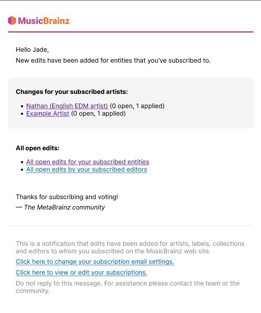The image size is (261, 313).
Task: Click the gray footer notification paragraph
Action: (130, 247)
